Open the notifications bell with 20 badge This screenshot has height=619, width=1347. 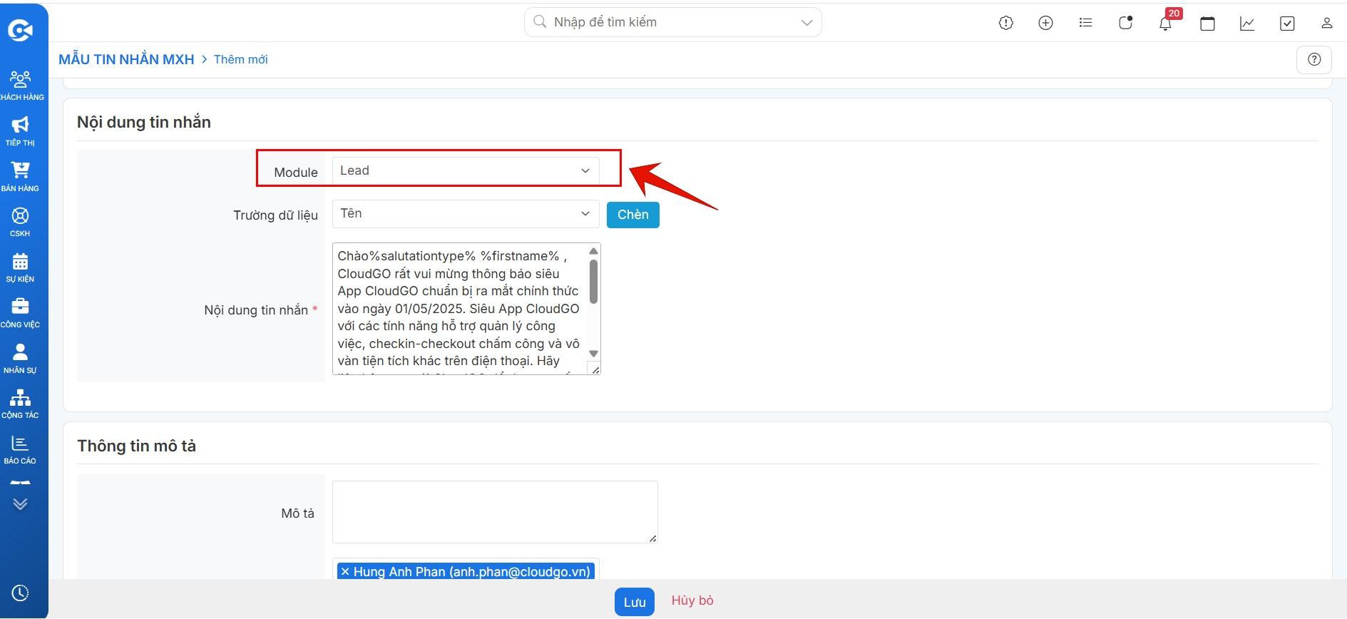pyautogui.click(x=1166, y=23)
